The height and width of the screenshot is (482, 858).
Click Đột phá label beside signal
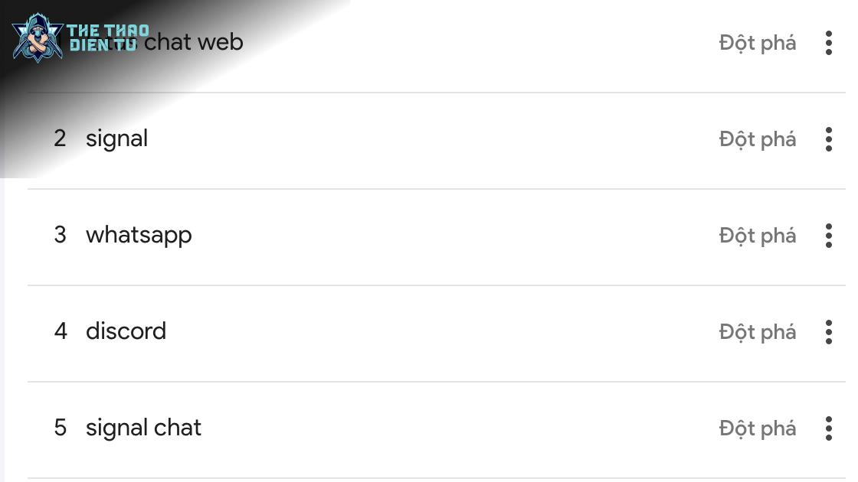pos(758,139)
